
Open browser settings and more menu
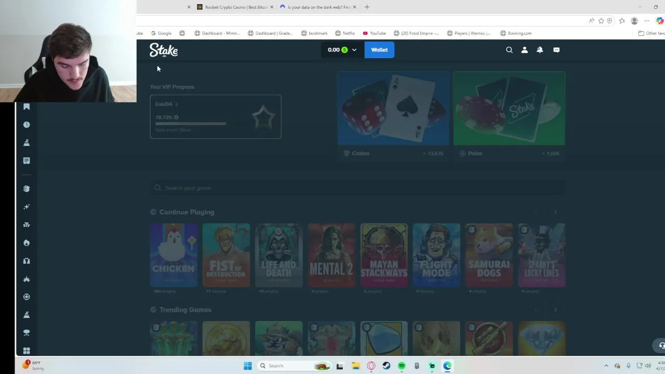click(x=647, y=21)
